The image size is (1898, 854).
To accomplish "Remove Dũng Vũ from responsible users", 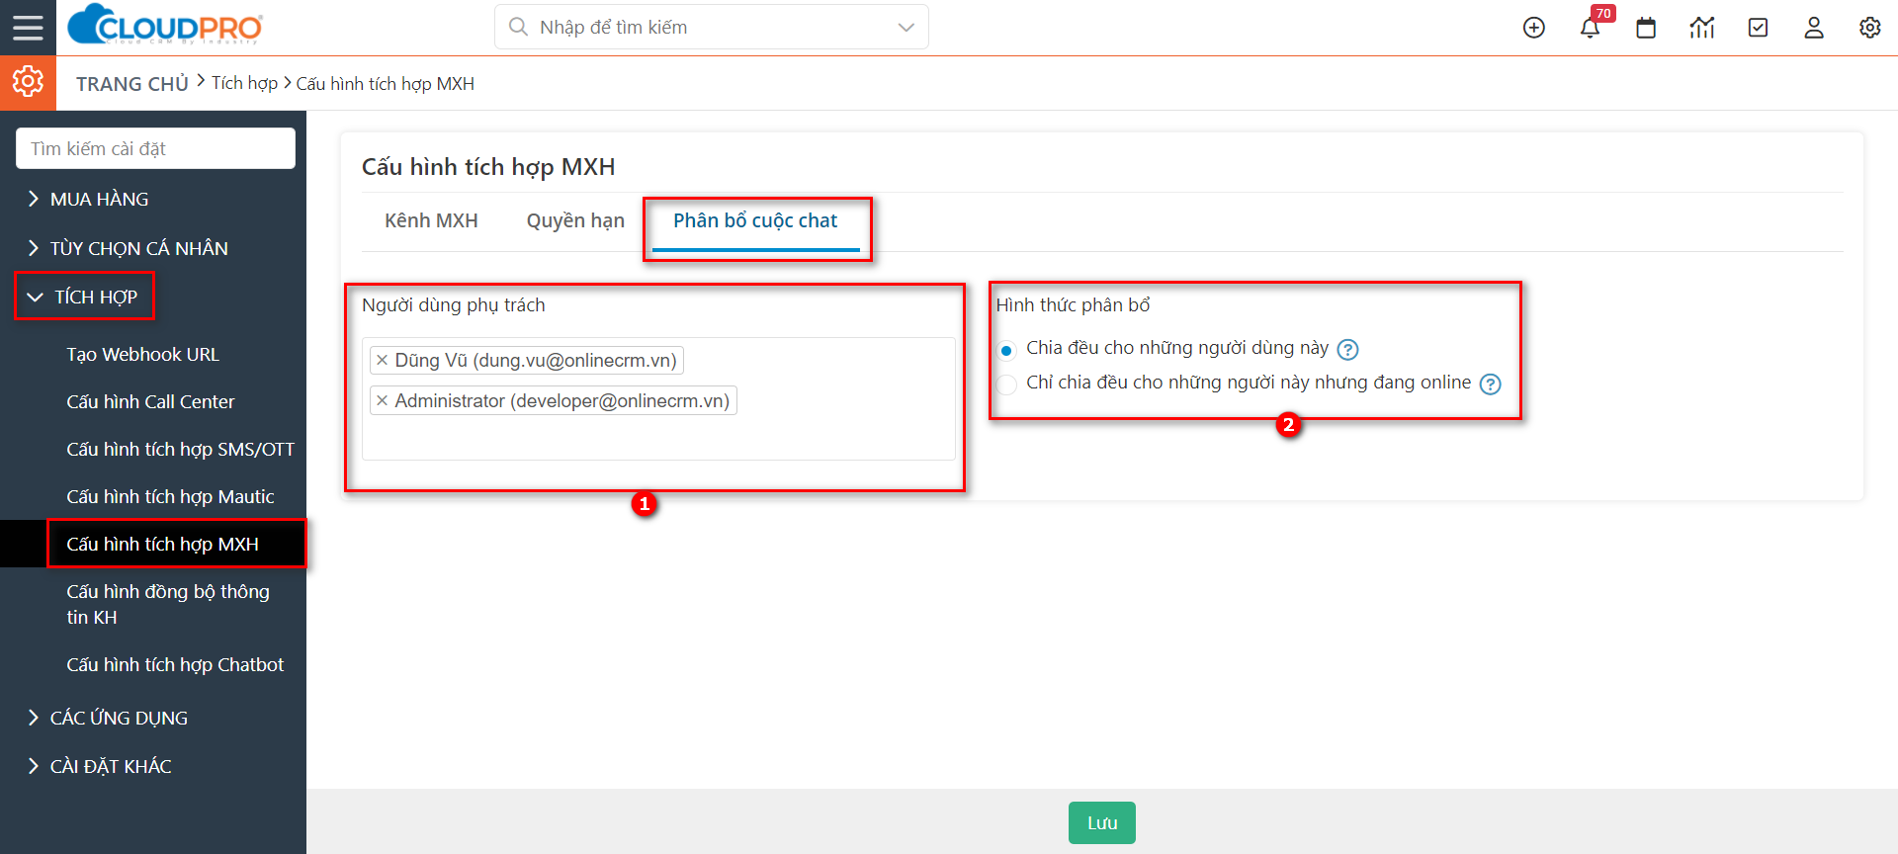I will click(x=383, y=360).
